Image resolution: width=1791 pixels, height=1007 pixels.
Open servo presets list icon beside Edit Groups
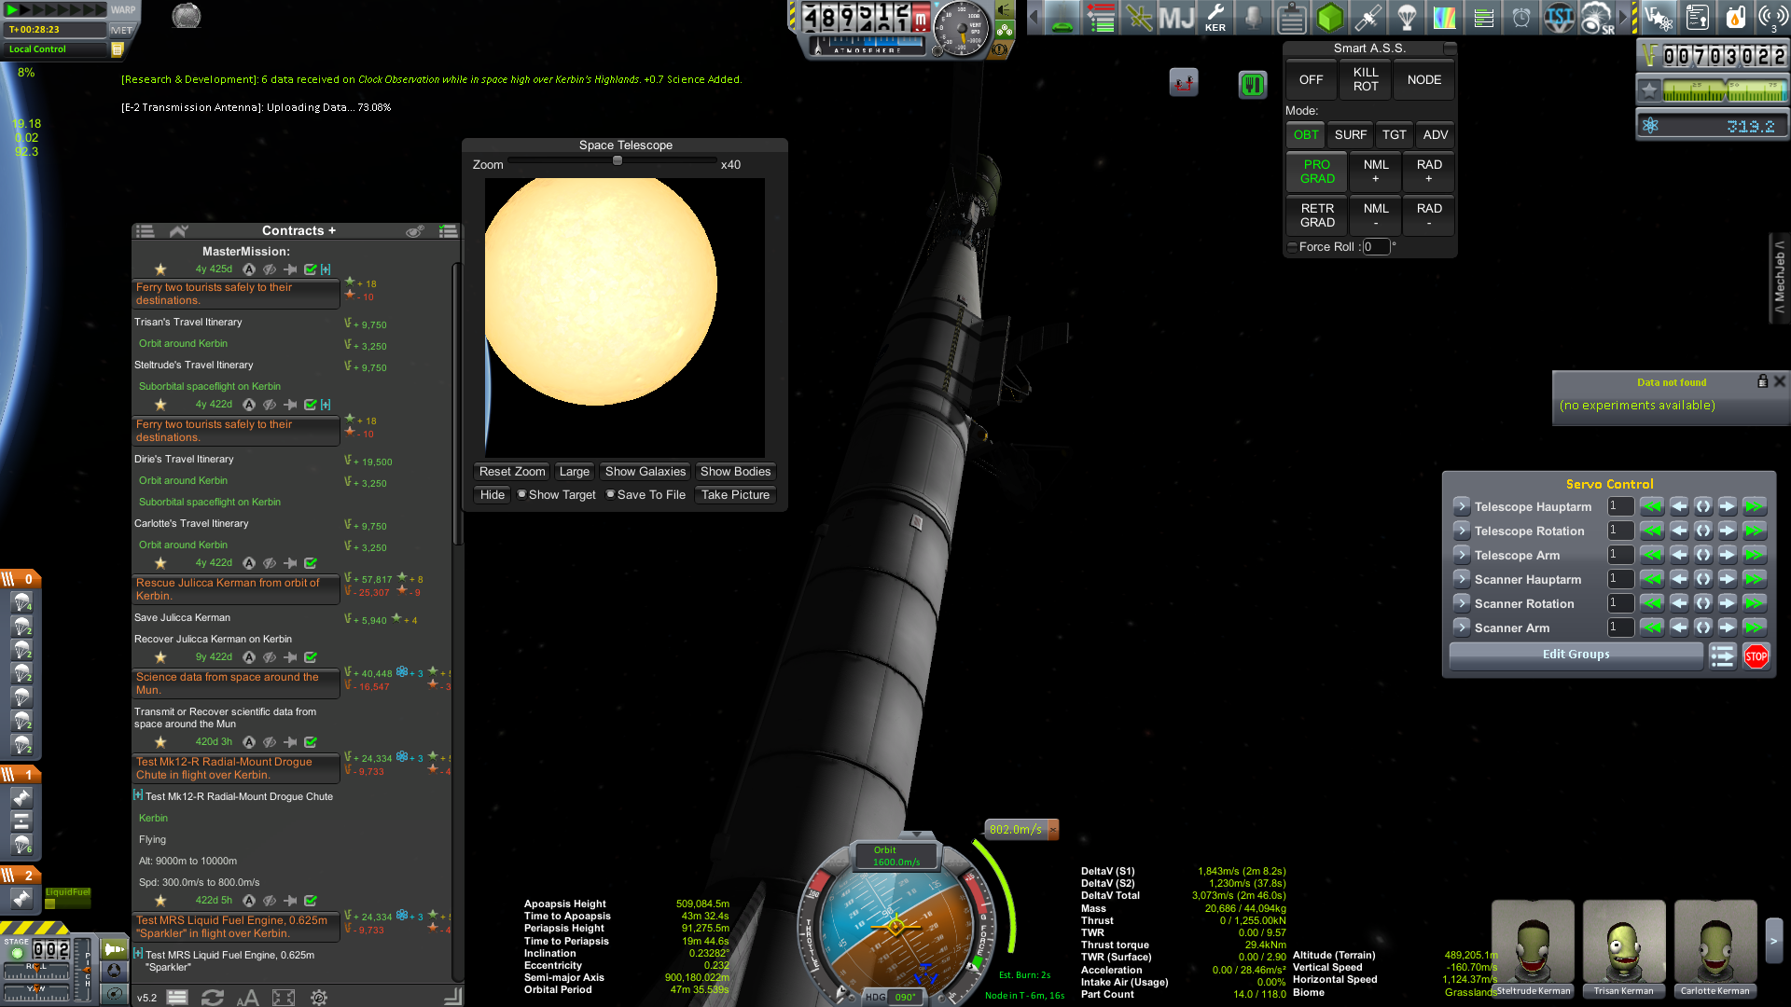click(1723, 656)
